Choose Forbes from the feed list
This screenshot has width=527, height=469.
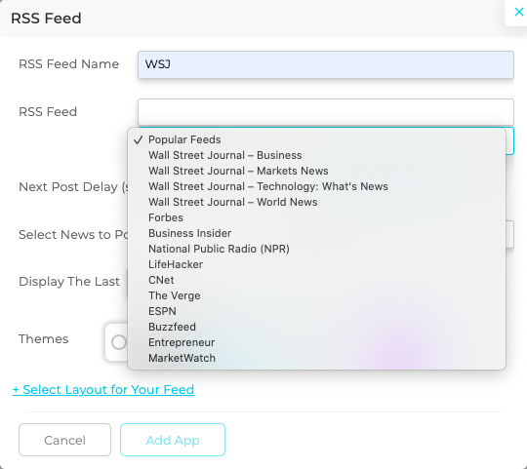click(316, 217)
